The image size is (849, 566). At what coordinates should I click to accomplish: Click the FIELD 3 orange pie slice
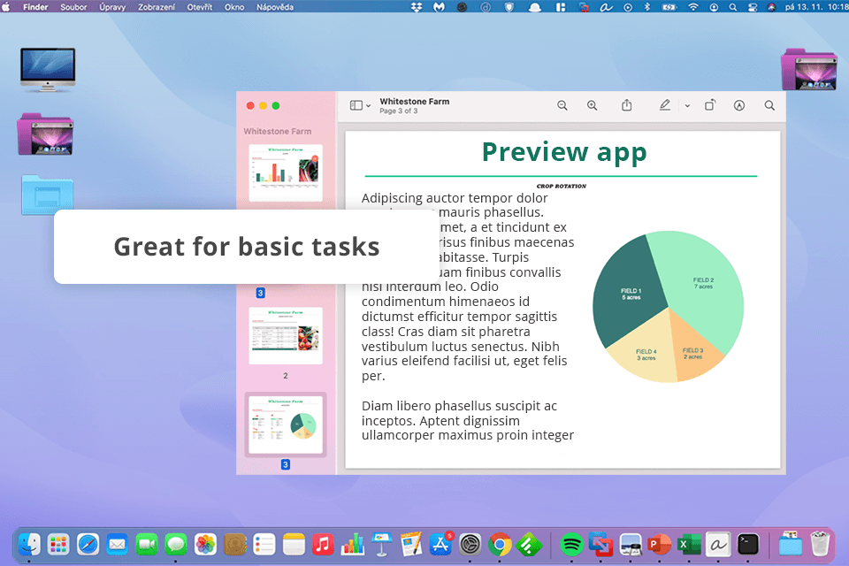pyautogui.click(x=693, y=352)
